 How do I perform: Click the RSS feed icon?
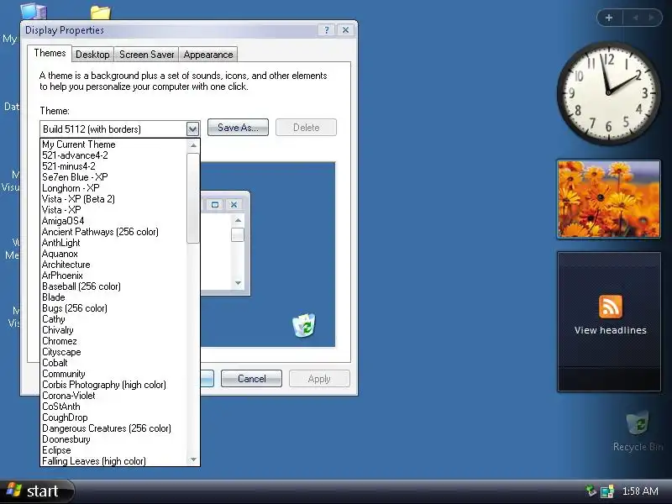point(611,307)
